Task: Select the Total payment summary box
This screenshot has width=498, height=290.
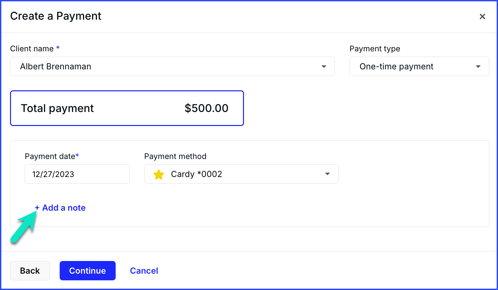Action: (x=127, y=108)
